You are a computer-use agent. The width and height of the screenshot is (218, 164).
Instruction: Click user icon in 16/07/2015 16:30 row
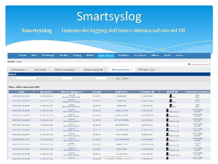167,125
